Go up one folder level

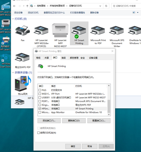point(27,6)
